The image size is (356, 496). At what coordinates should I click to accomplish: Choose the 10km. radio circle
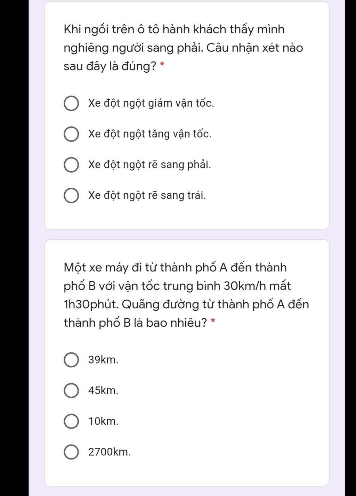(x=72, y=421)
